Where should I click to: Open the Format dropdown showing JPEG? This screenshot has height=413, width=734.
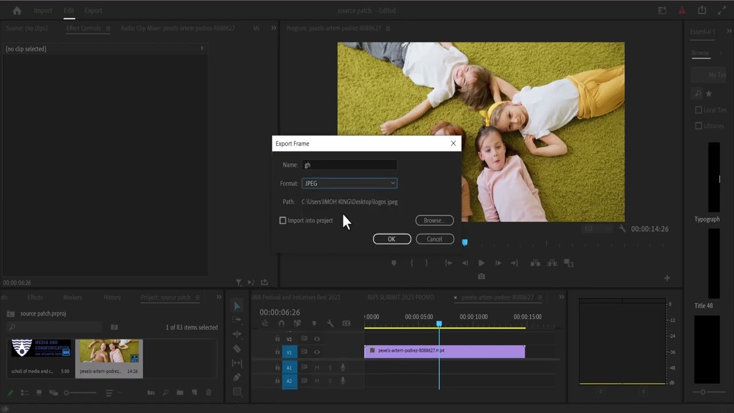tap(349, 184)
